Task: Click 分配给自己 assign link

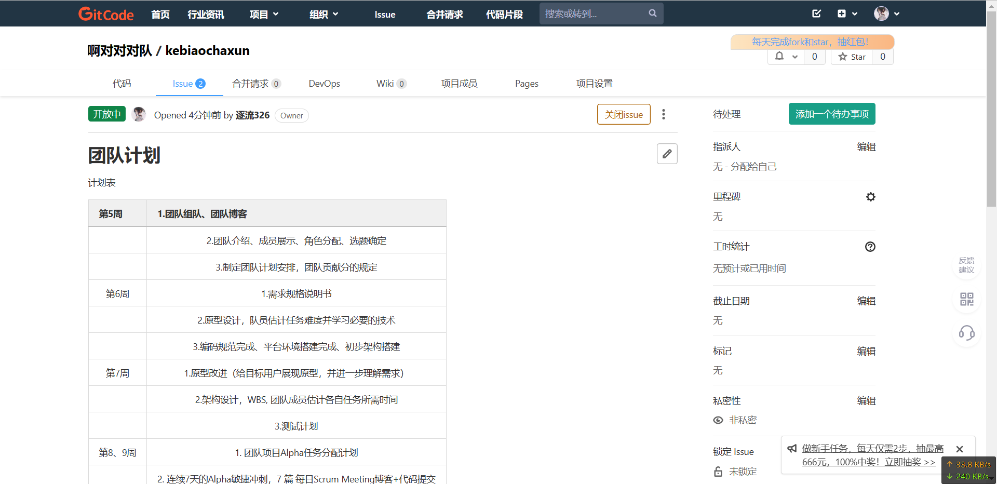Action: tap(753, 167)
